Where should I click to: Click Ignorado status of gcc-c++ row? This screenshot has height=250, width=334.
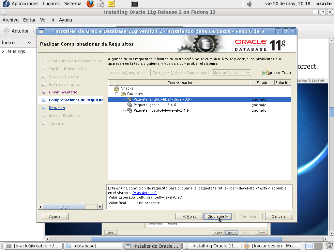258,105
